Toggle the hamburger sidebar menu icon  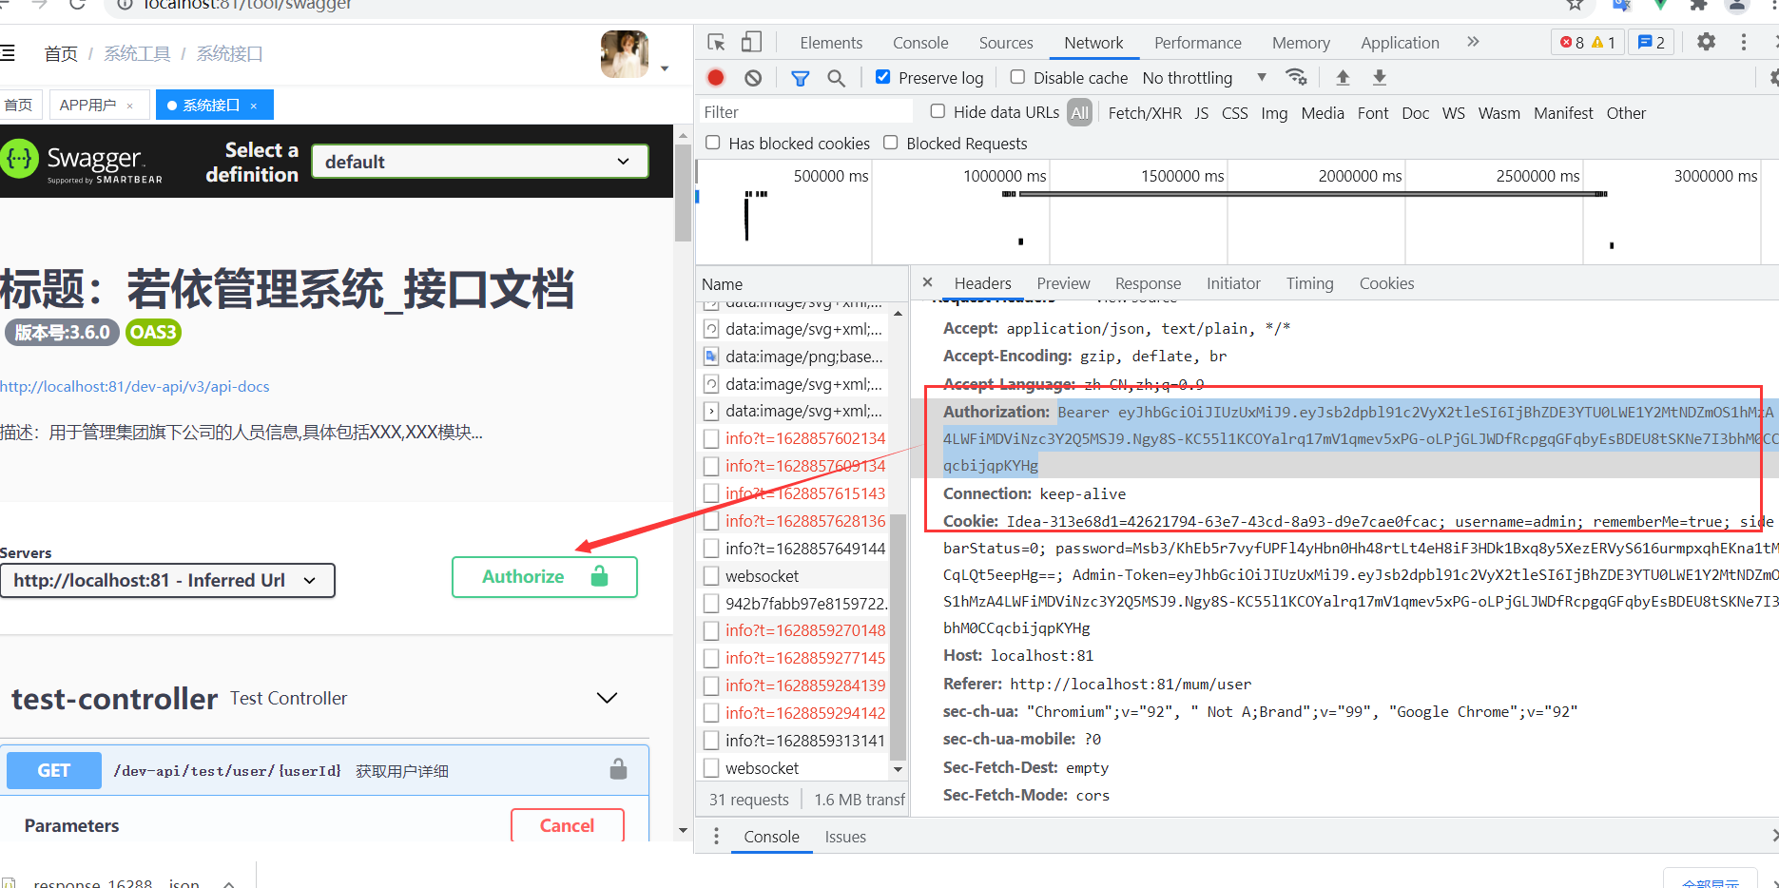[x=8, y=53]
